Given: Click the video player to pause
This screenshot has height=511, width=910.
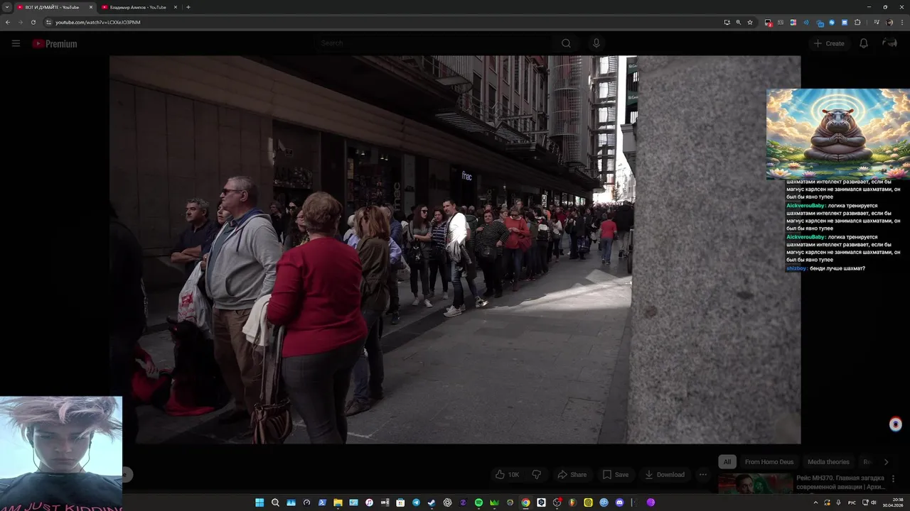Looking at the screenshot, I should [x=455, y=250].
